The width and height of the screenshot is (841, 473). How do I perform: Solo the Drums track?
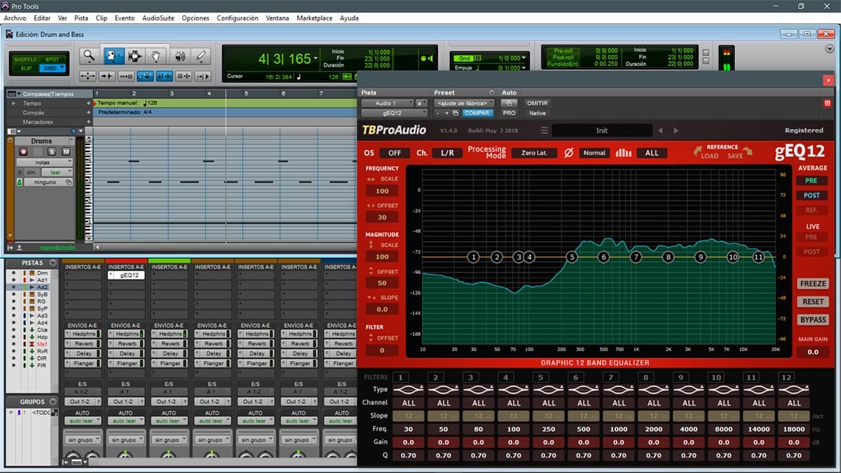click(x=52, y=151)
